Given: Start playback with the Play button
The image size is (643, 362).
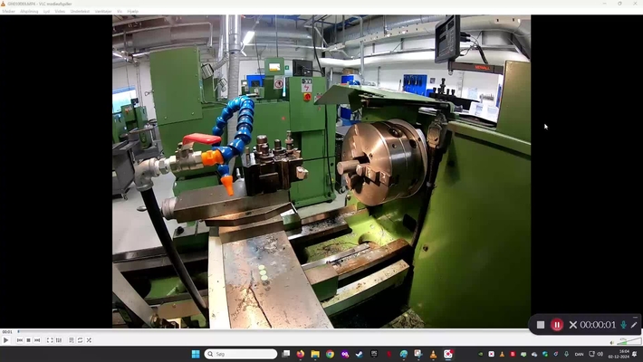Looking at the screenshot, I should [x=5, y=340].
